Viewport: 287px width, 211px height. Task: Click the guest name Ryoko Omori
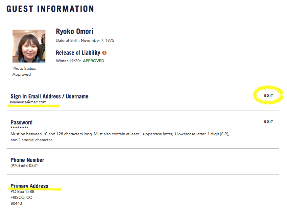[x=75, y=32]
